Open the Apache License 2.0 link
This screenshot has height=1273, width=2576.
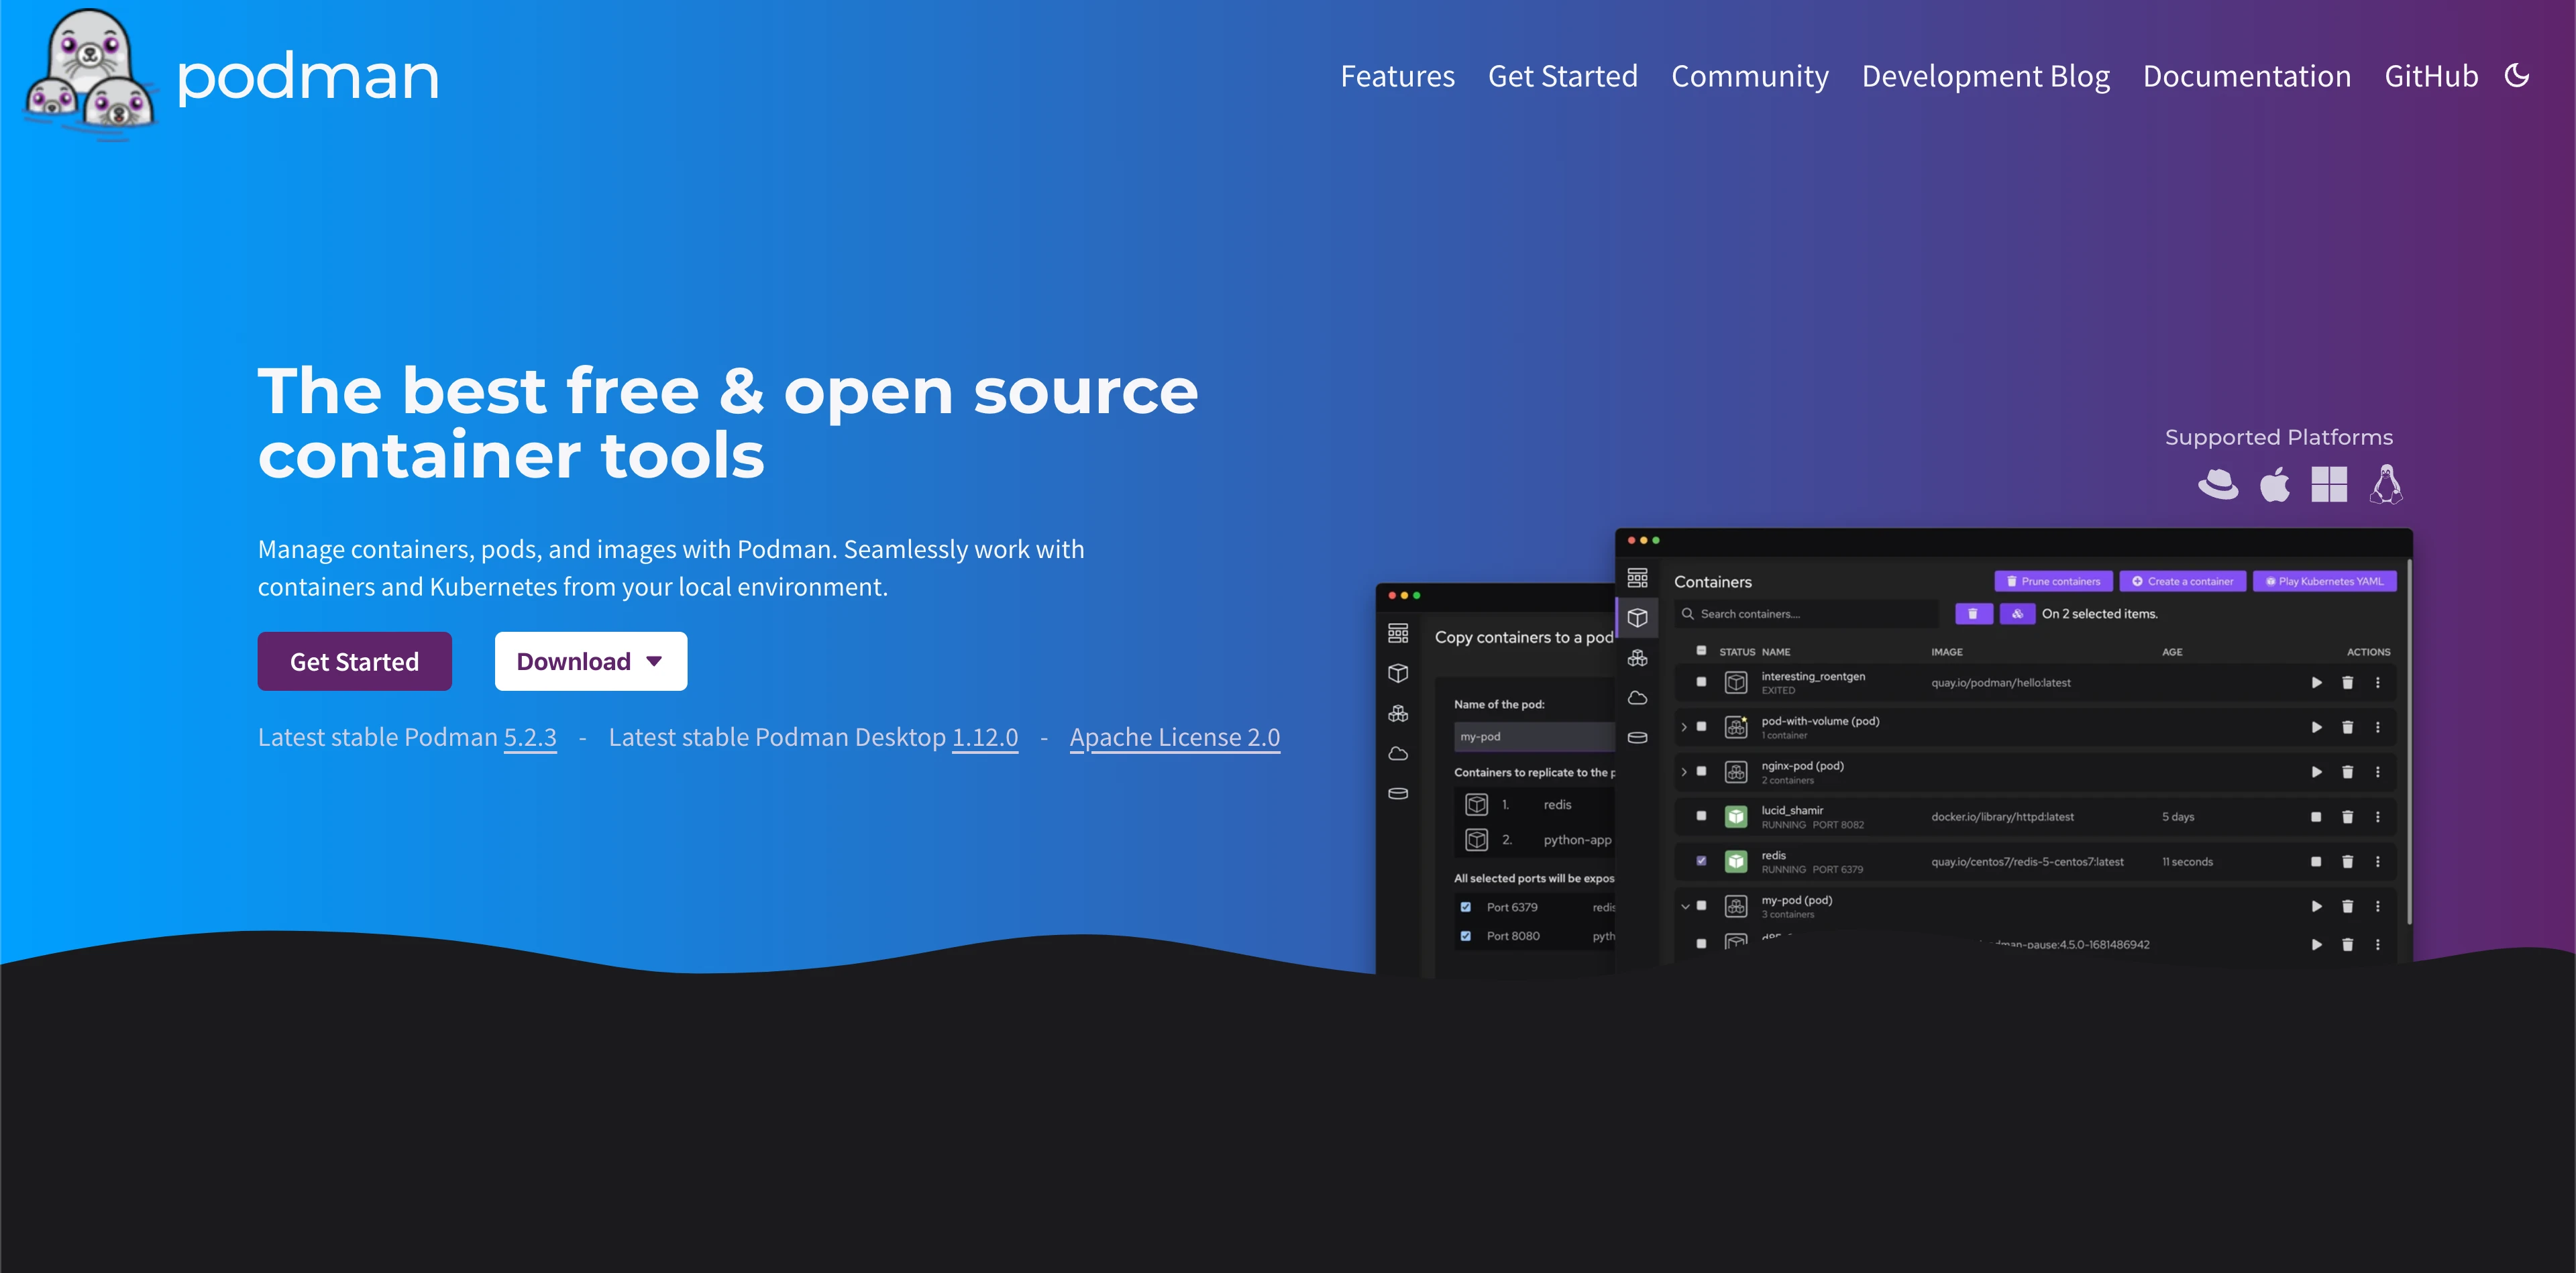tap(1174, 737)
